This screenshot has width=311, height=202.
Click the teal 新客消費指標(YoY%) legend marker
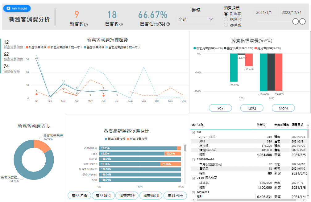(x=194, y=48)
